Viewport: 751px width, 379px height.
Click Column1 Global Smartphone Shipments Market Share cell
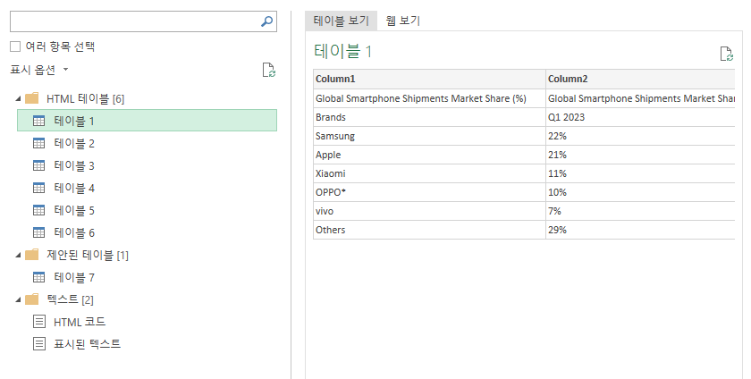coord(430,98)
